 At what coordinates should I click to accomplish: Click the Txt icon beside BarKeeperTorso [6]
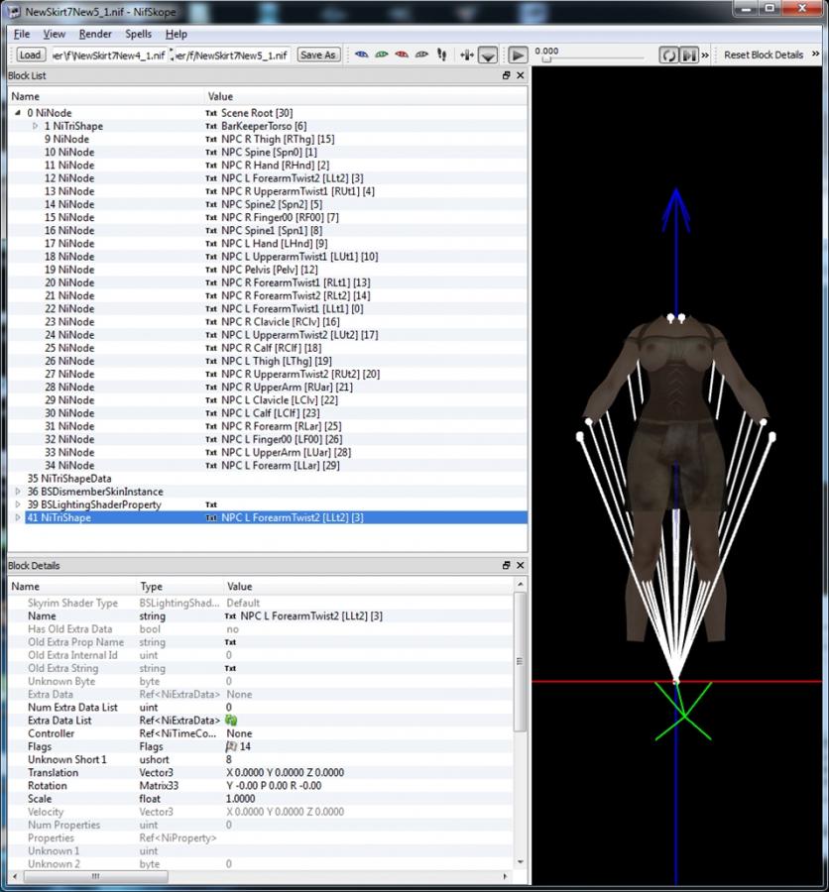click(x=211, y=126)
